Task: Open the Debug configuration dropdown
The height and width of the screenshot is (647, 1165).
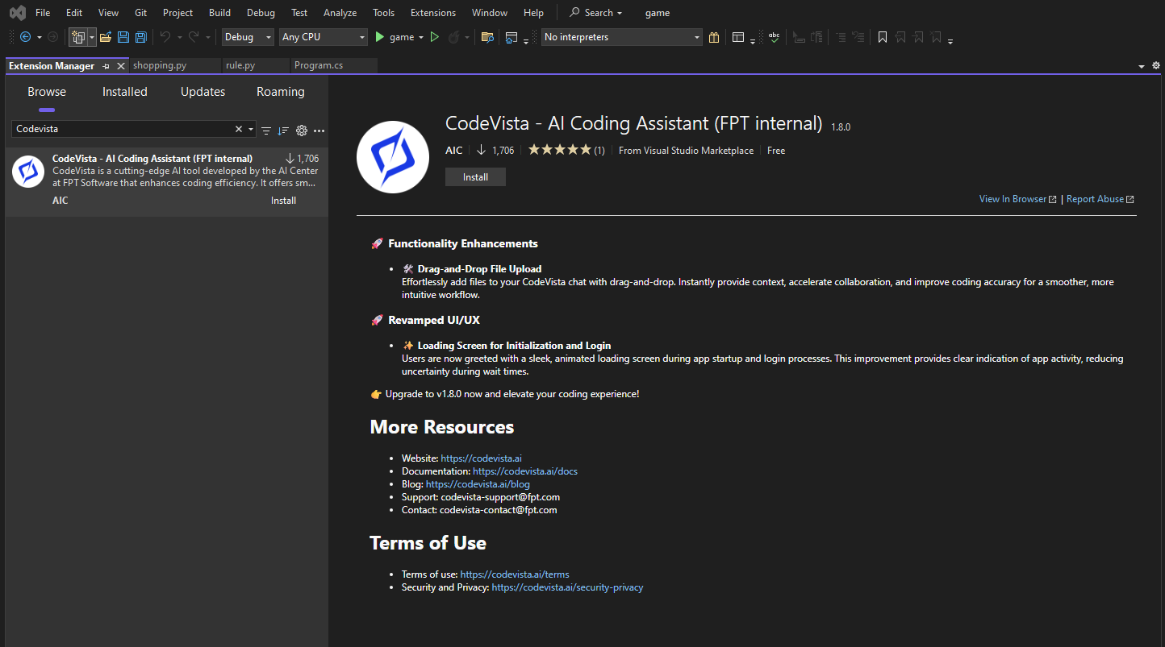Action: tap(248, 37)
